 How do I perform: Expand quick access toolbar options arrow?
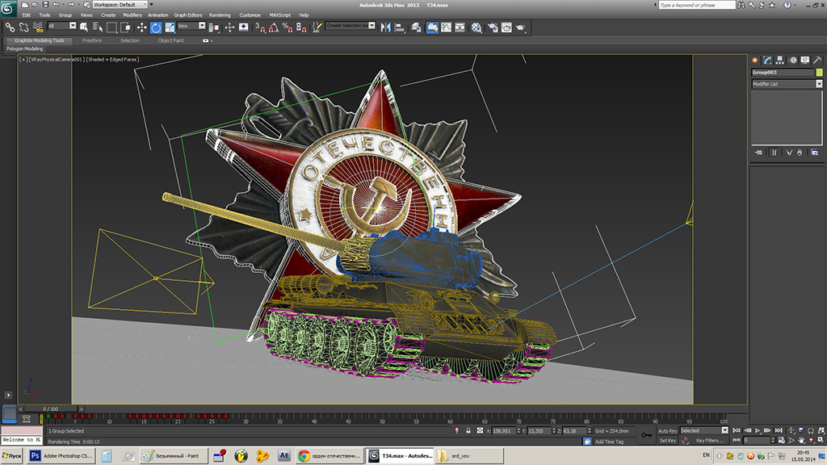point(152,5)
